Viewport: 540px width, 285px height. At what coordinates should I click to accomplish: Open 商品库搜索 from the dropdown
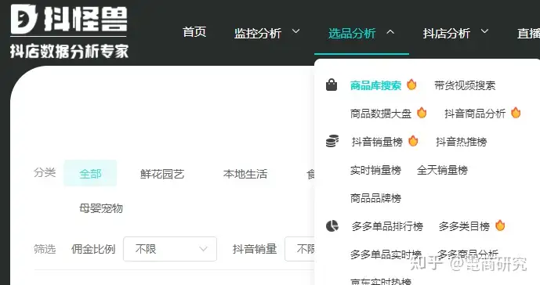coord(375,85)
